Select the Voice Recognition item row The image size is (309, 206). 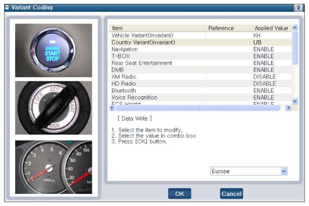coord(200,97)
